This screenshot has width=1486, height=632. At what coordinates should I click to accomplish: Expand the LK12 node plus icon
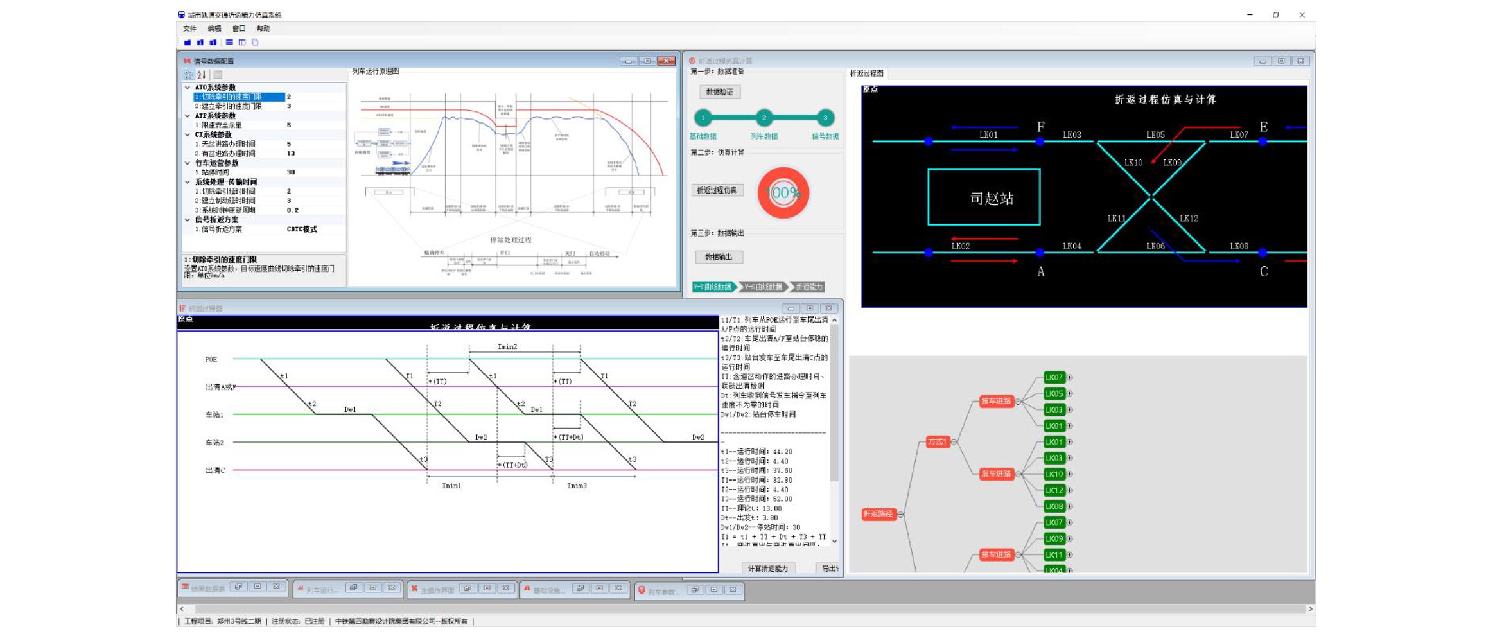[x=1070, y=490]
